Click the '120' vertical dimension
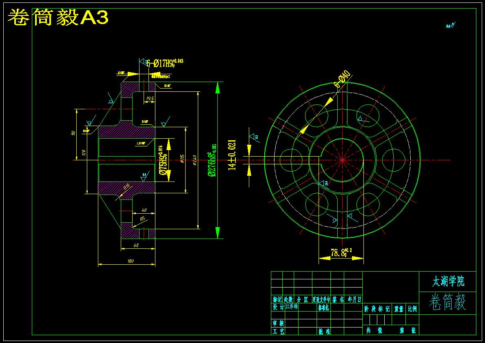The image size is (485, 343). (x=84, y=153)
